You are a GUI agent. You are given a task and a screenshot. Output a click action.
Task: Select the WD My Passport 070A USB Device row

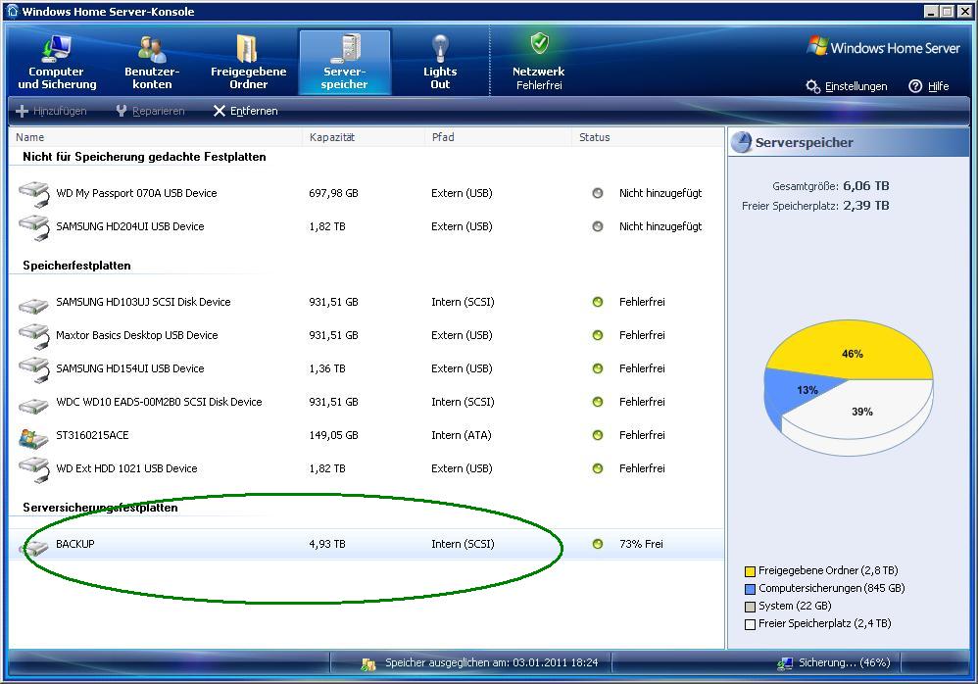pos(367,193)
